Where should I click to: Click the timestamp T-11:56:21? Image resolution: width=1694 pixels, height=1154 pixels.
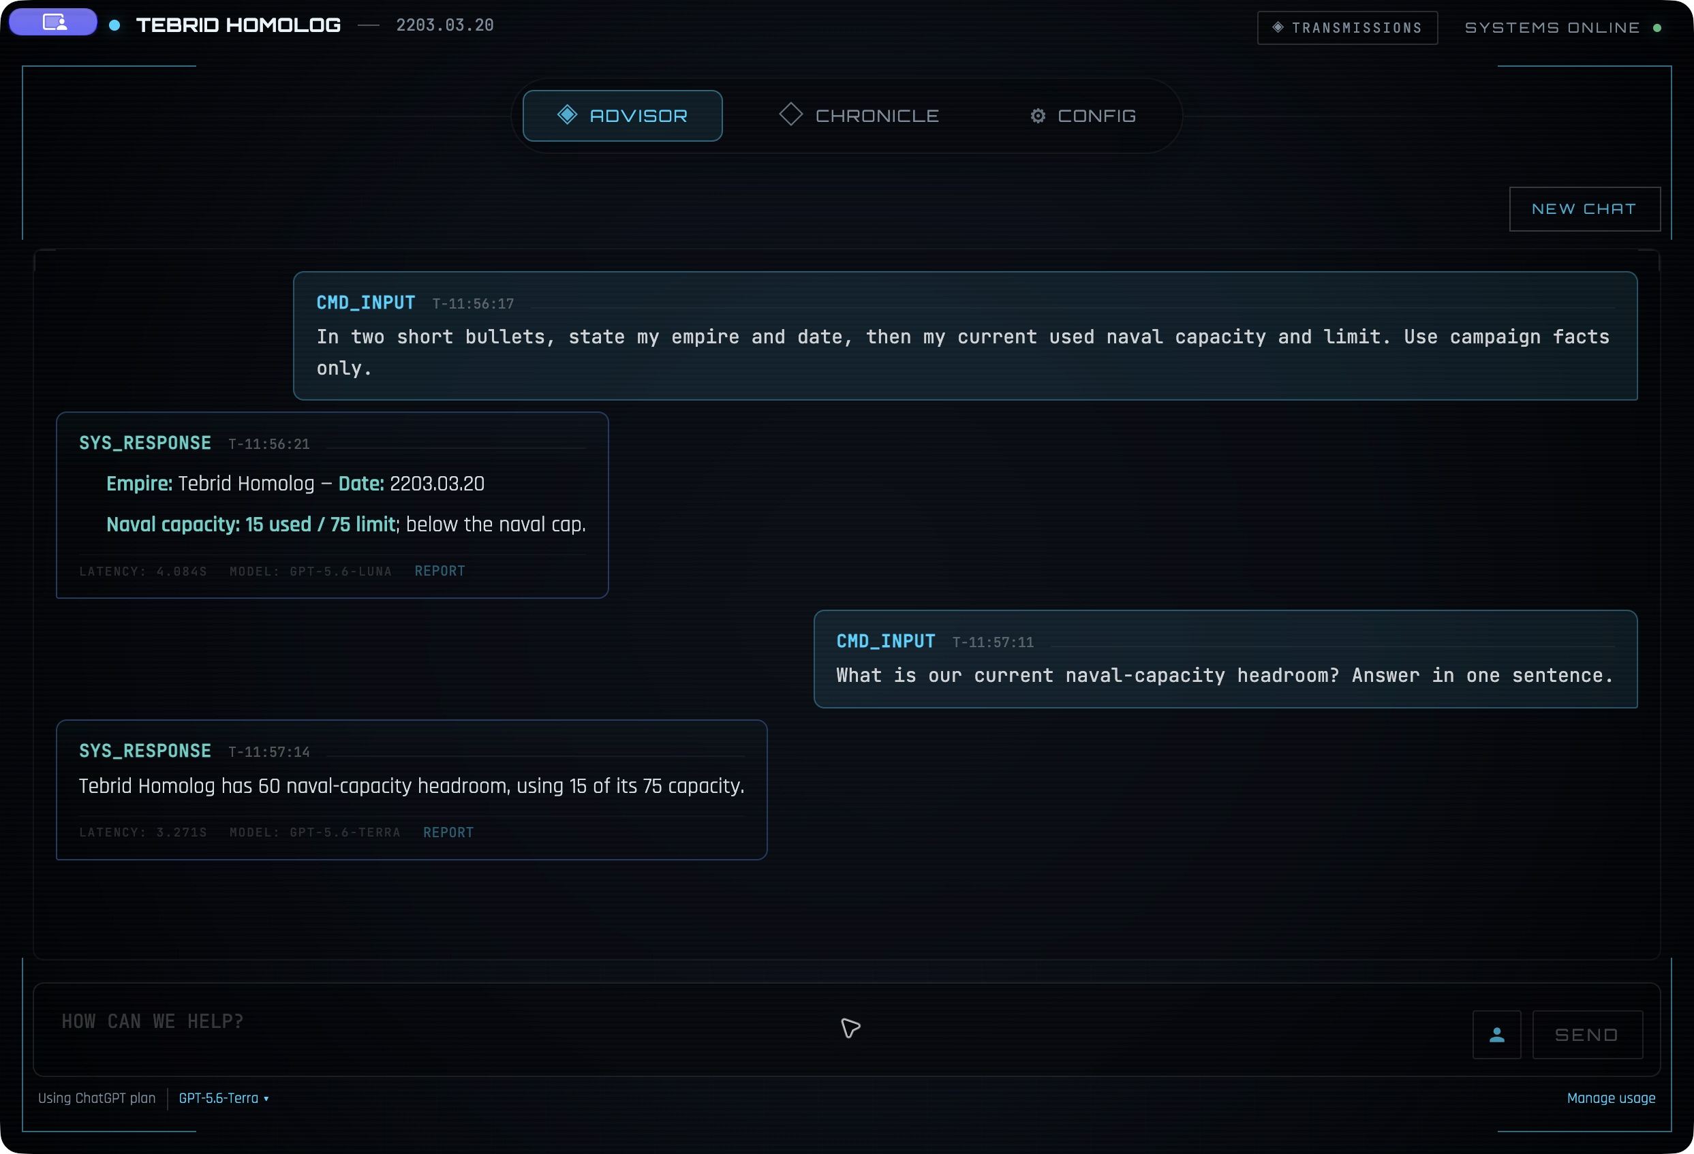click(x=269, y=444)
